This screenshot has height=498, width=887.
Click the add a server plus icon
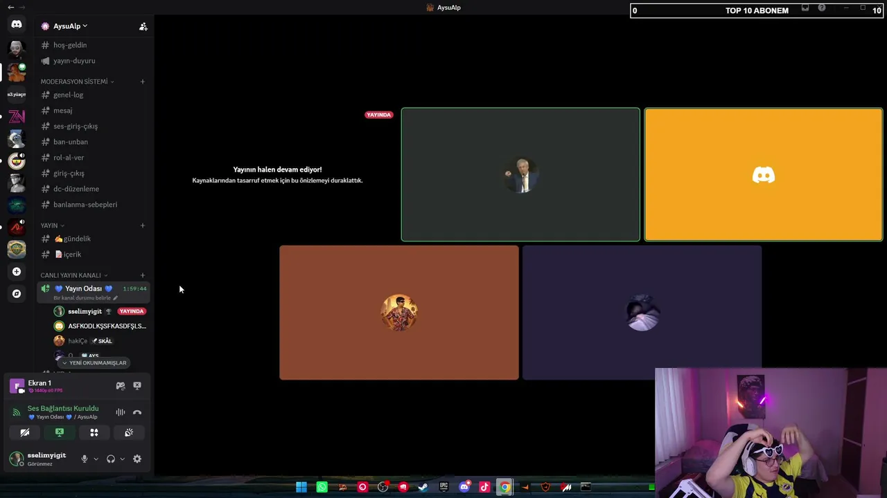[x=17, y=272]
